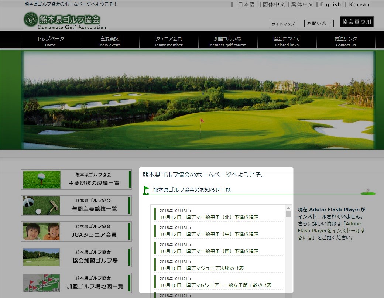384x298 pixels.
Task: Click the Kumamoto Golf Association logo
Action: tap(66, 20)
